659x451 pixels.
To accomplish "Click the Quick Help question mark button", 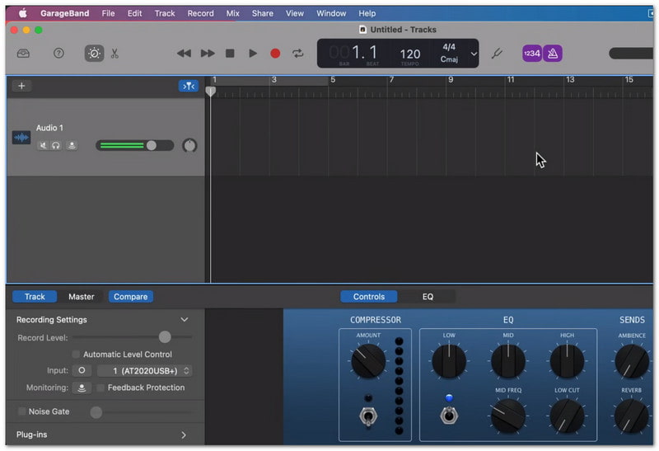I will point(58,53).
